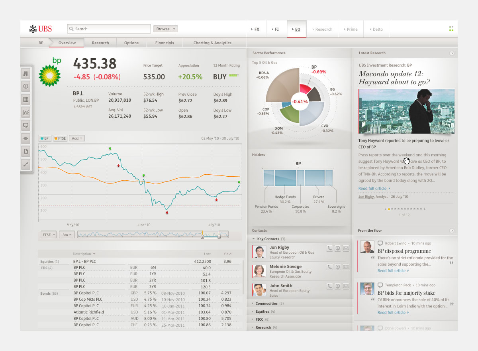Click comment icon beside Robert Ewing
Viewport: 478px width, 351px height.
coord(380,243)
